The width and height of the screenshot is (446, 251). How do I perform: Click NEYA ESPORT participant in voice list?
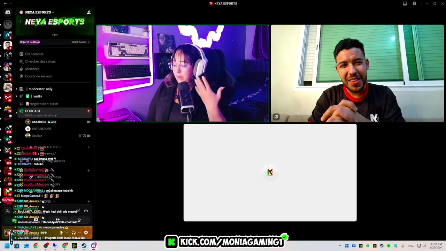(57, 129)
